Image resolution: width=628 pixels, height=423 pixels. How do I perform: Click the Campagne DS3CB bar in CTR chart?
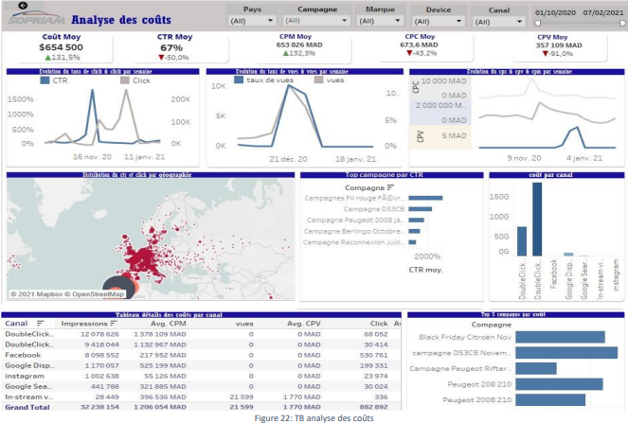pos(421,209)
